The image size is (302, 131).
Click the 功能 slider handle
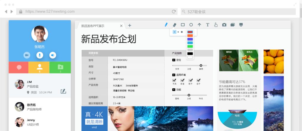pyautogui.click(x=189, y=95)
